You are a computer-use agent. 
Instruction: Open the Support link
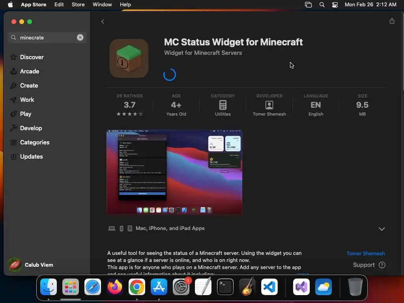(x=369, y=265)
